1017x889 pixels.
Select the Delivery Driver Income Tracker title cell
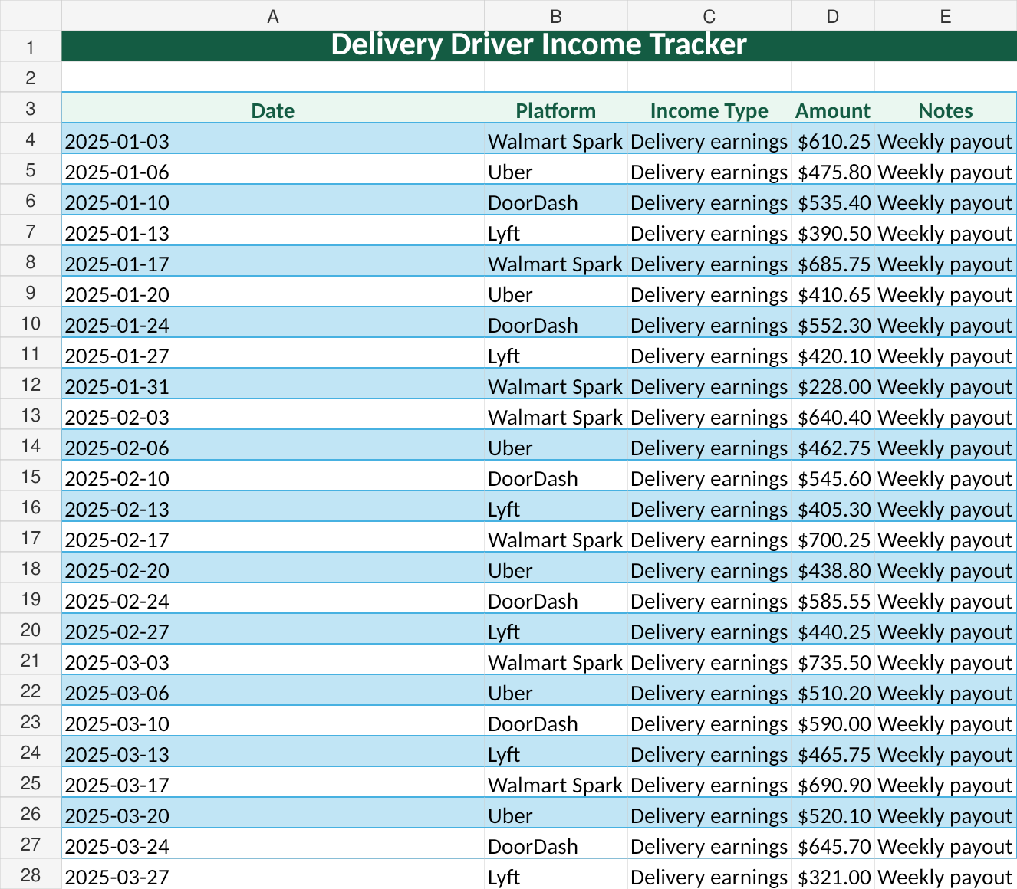(x=539, y=46)
